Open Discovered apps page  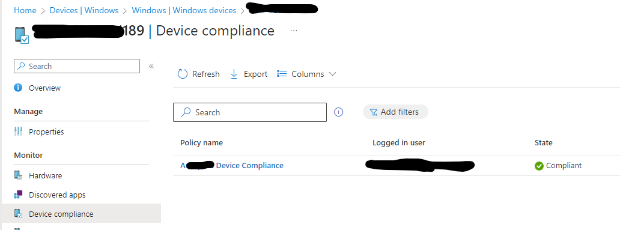pyautogui.click(x=57, y=195)
